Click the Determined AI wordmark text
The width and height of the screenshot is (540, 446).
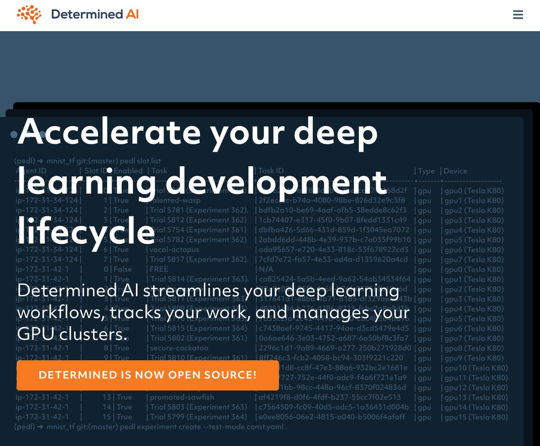pyautogui.click(x=94, y=14)
